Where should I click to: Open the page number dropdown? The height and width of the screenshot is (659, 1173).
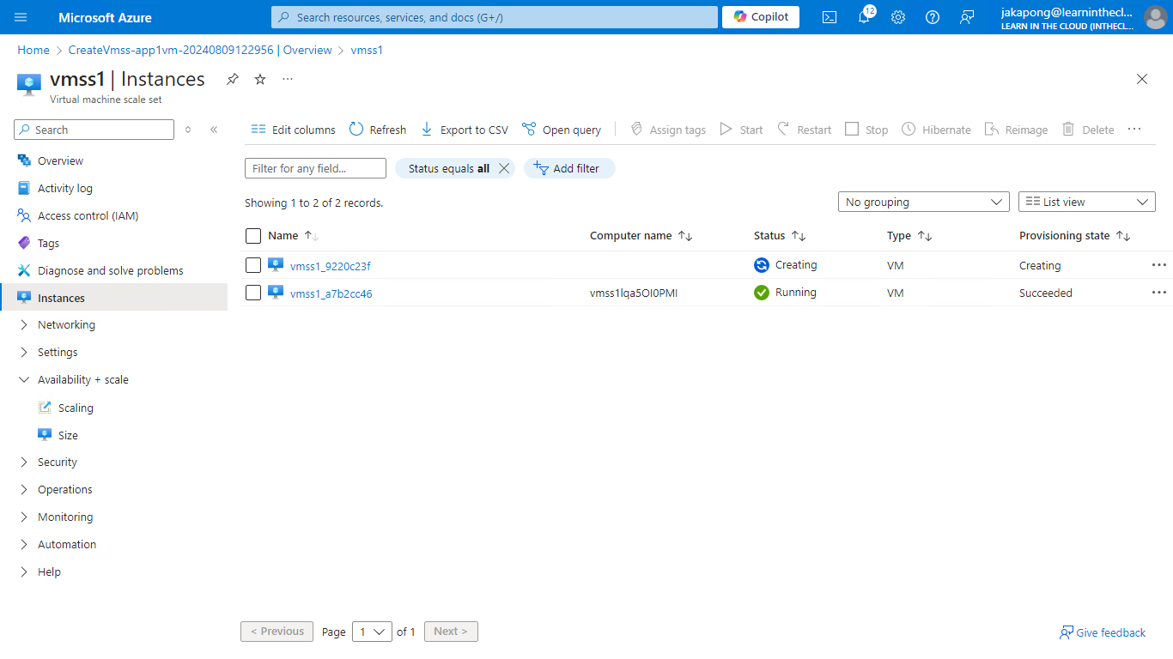[x=373, y=632]
